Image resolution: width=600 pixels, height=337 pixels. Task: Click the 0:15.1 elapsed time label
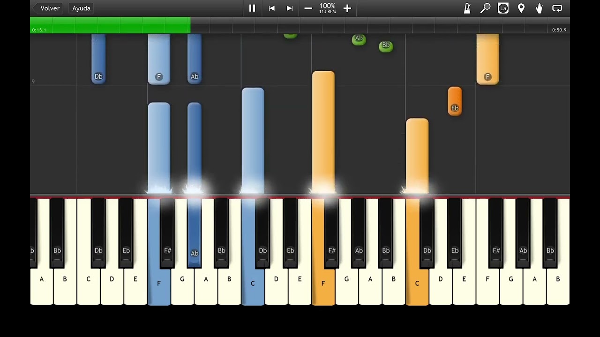[x=39, y=30]
